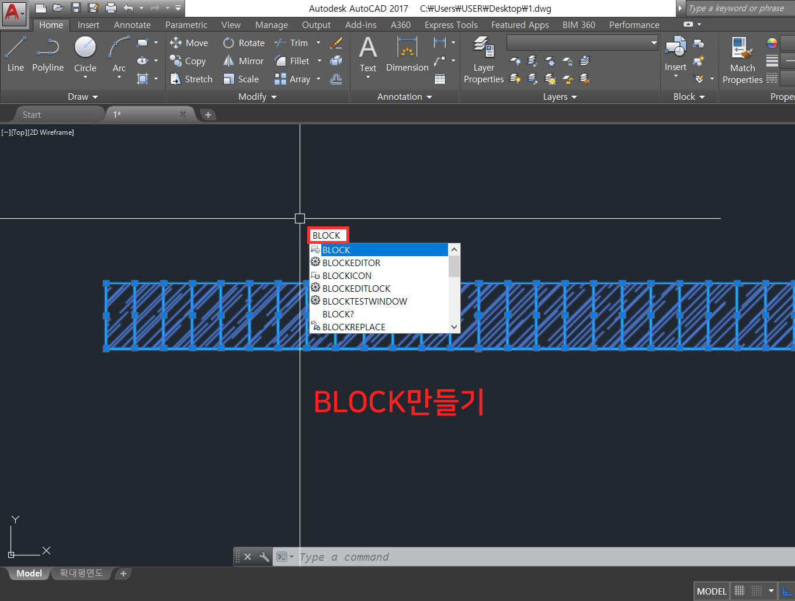Click the Erase tool icon

coord(336,43)
